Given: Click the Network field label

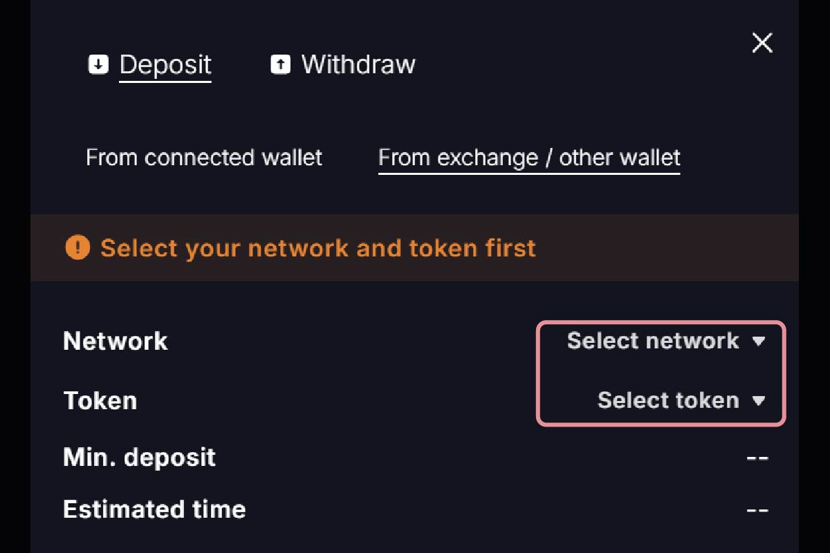Looking at the screenshot, I should point(116,341).
